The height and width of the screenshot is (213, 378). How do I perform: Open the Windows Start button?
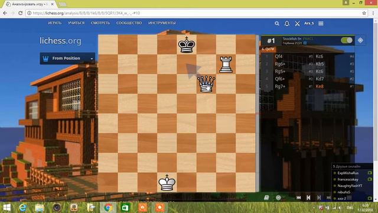point(6,208)
